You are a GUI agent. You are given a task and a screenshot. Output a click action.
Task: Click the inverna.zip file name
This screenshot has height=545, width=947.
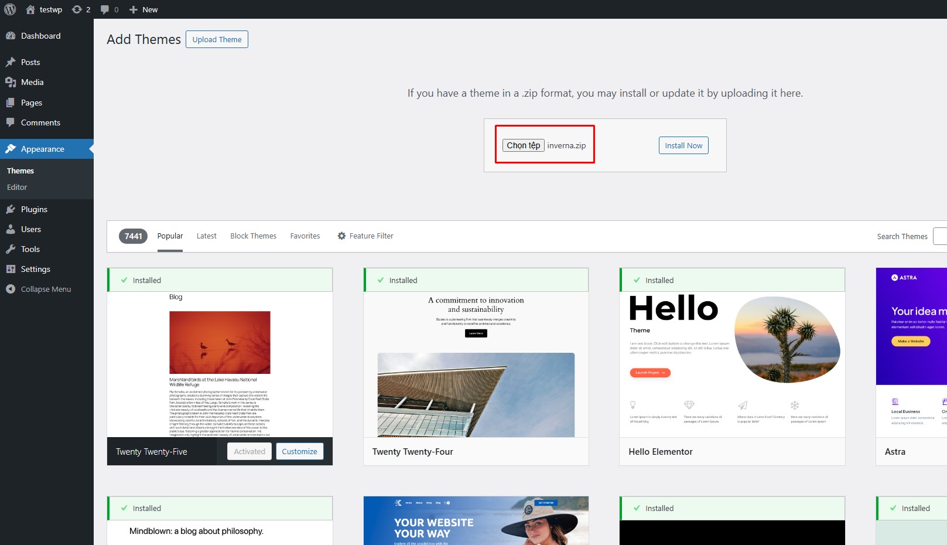coord(566,145)
